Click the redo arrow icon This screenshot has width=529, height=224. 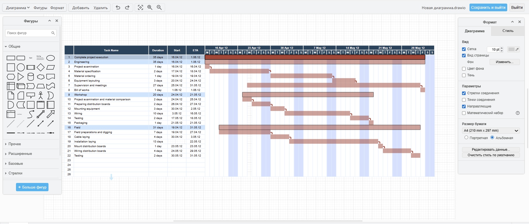pos(127,7)
